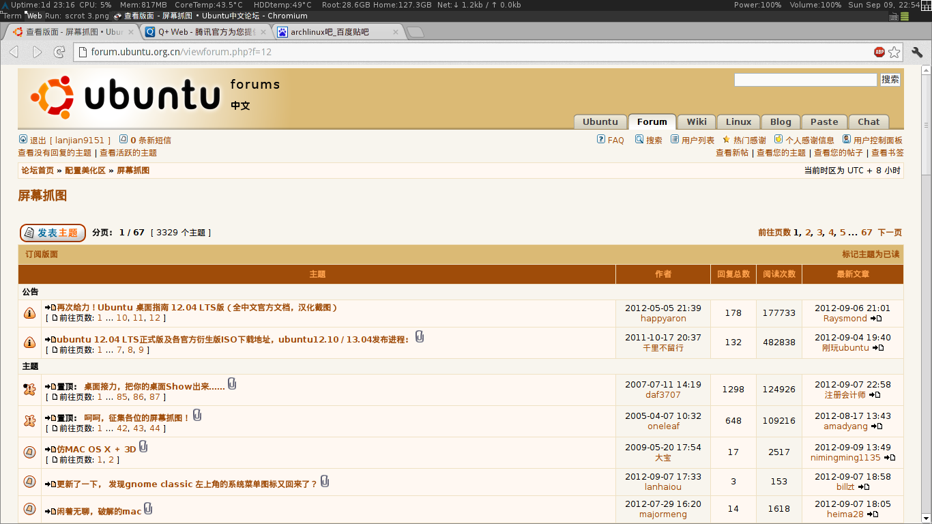Click 订阅版面 subscribe forum link

pyautogui.click(x=42, y=254)
